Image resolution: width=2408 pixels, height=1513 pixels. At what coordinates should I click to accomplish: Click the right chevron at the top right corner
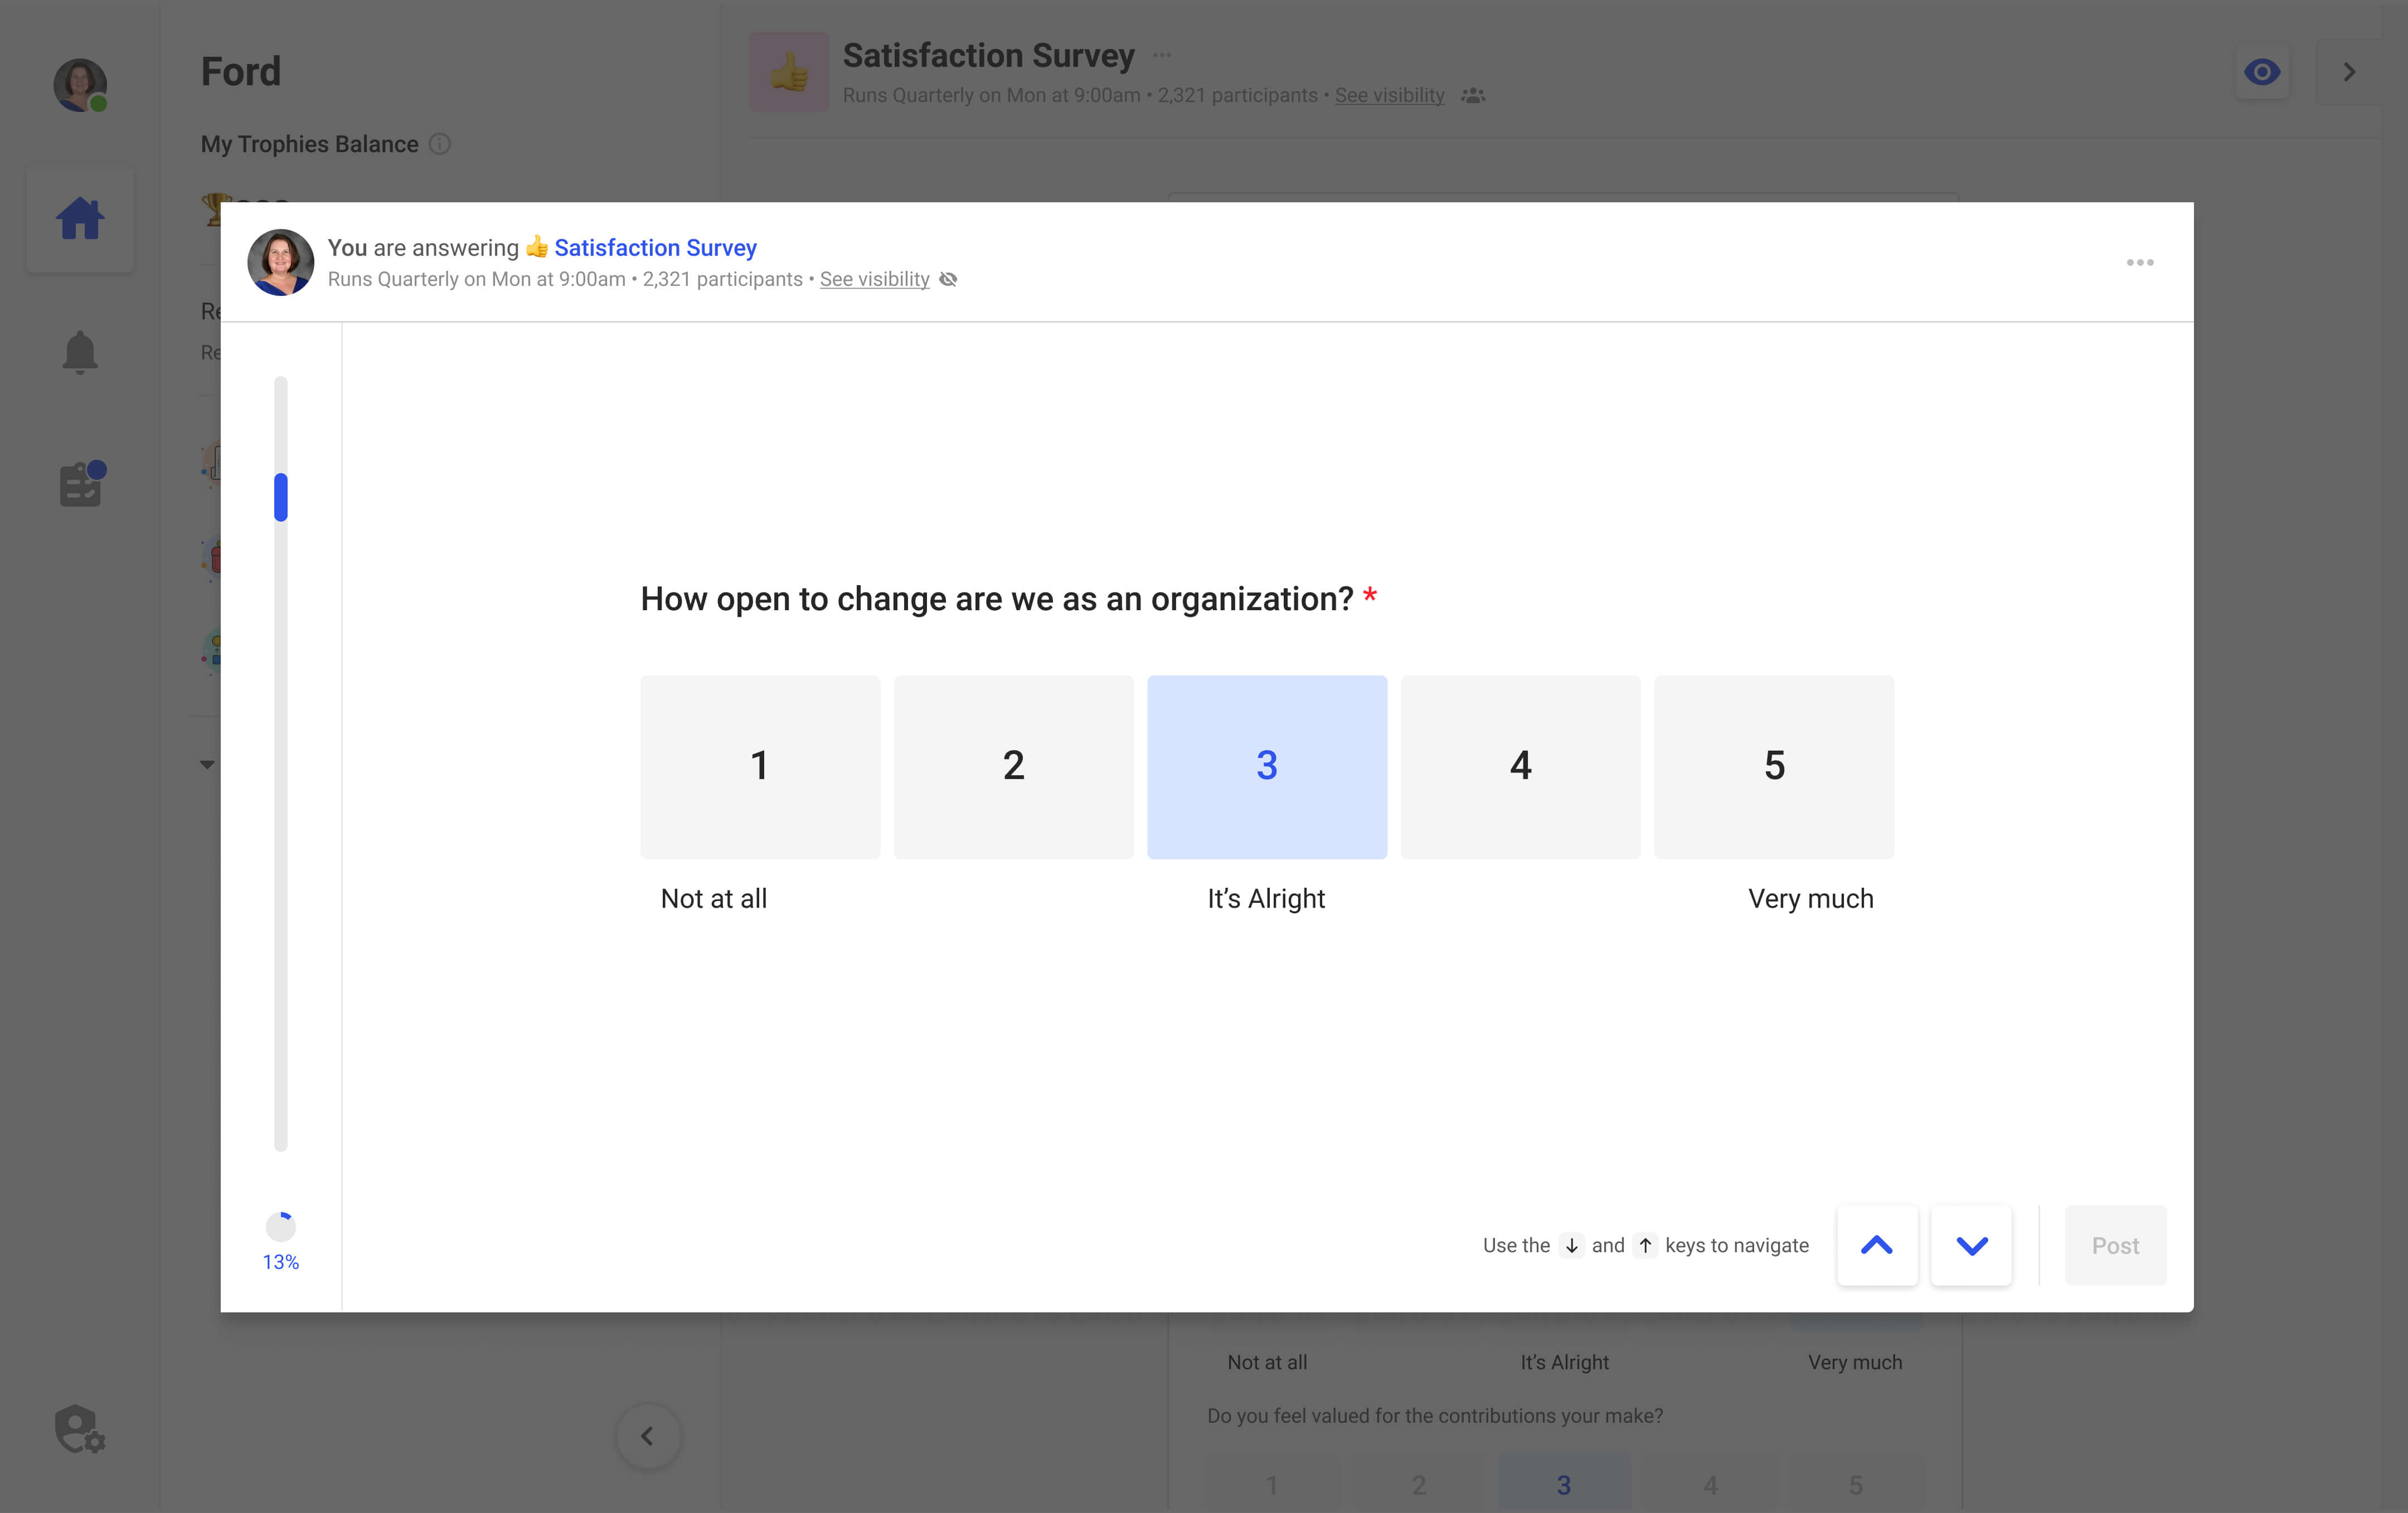pyautogui.click(x=2349, y=71)
